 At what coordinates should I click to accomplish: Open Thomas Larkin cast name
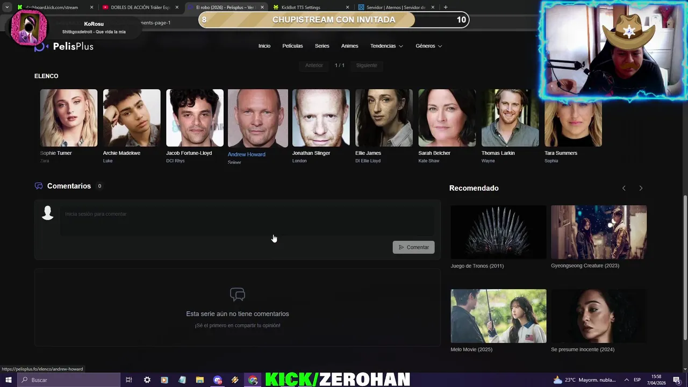498,153
